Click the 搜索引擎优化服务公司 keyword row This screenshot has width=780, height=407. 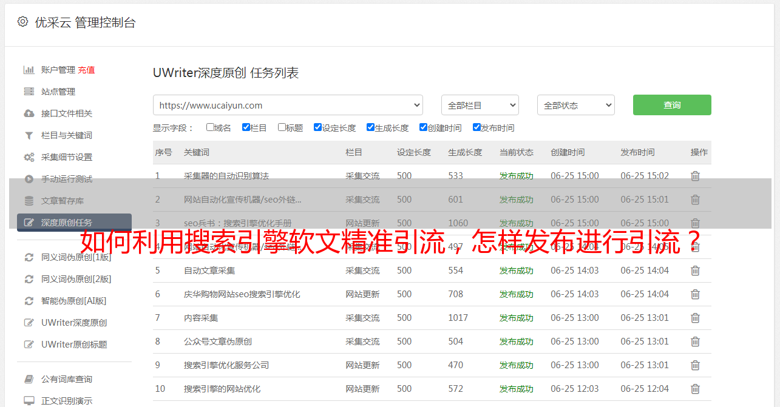pyautogui.click(x=226, y=365)
